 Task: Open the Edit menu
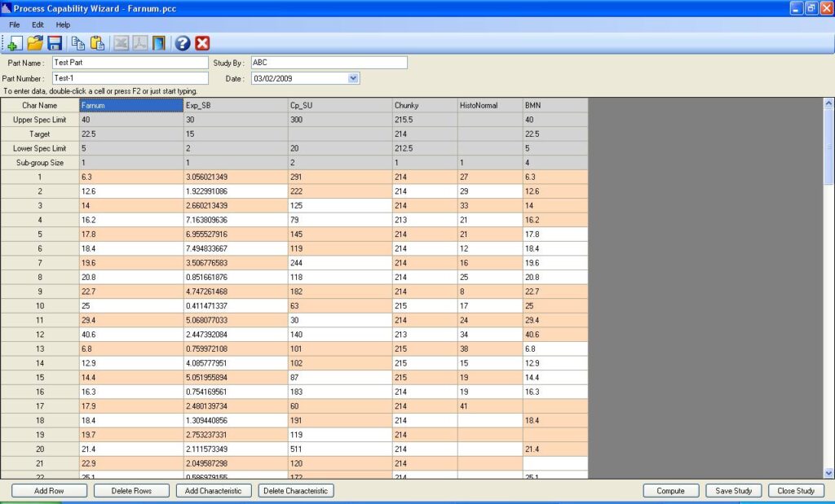(38, 24)
